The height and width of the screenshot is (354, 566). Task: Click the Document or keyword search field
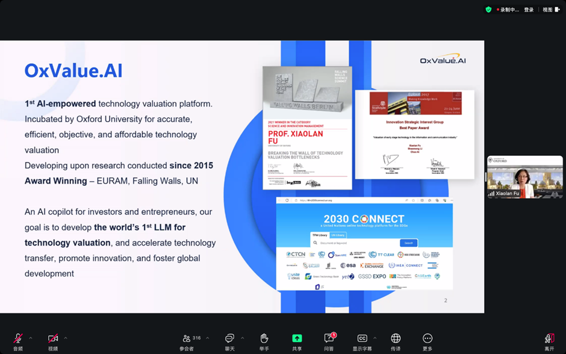click(x=355, y=243)
